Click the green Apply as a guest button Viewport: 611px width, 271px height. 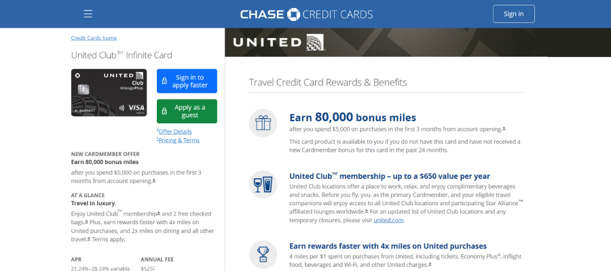point(187,111)
